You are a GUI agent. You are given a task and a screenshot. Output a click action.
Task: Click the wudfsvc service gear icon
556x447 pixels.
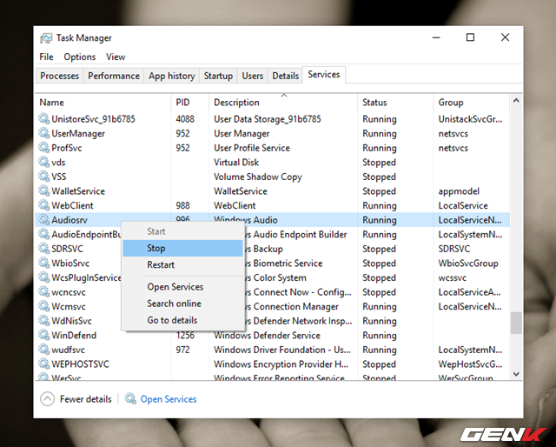pyautogui.click(x=44, y=350)
